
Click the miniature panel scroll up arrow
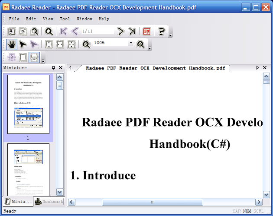point(59,77)
